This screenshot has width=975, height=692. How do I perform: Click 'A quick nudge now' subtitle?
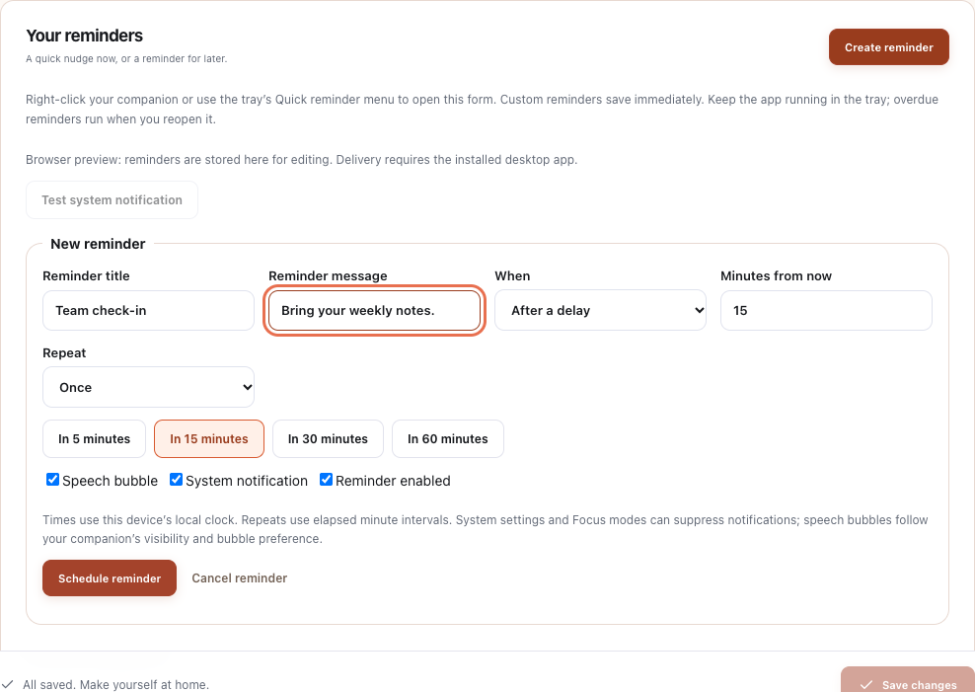pos(126,59)
